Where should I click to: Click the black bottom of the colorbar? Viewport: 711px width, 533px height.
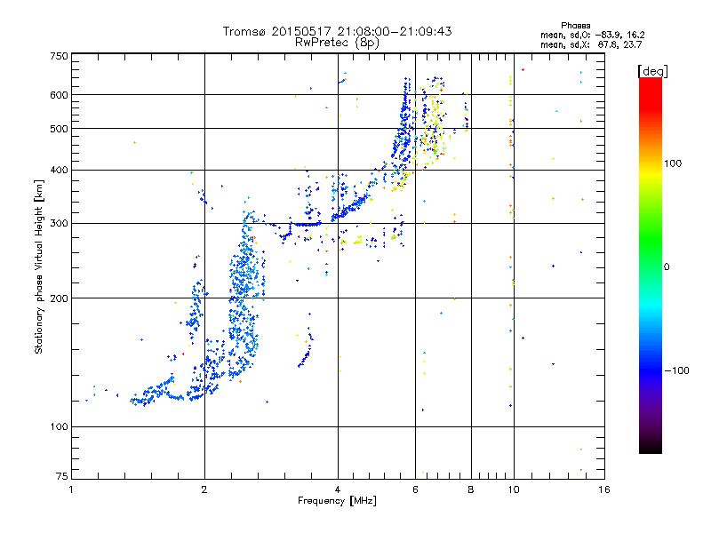coord(651,447)
